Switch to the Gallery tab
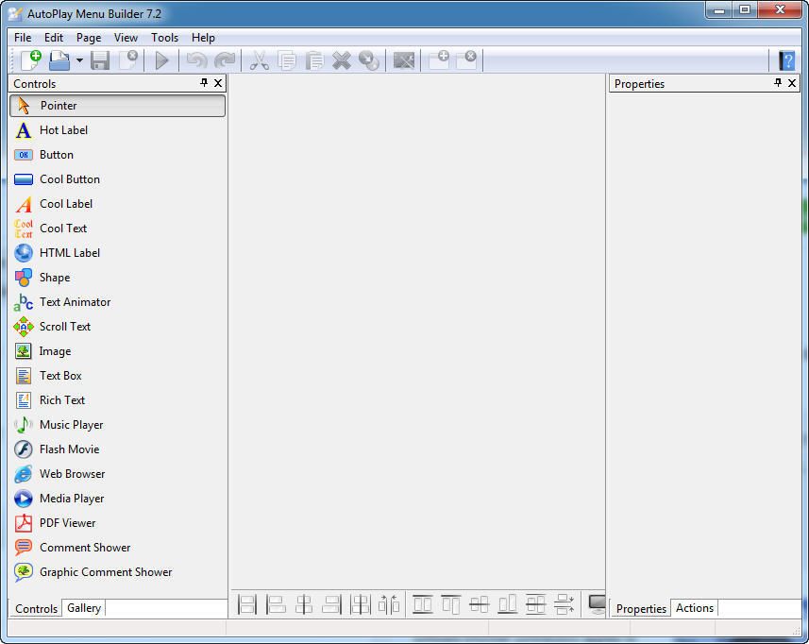The image size is (809, 644). click(x=84, y=608)
